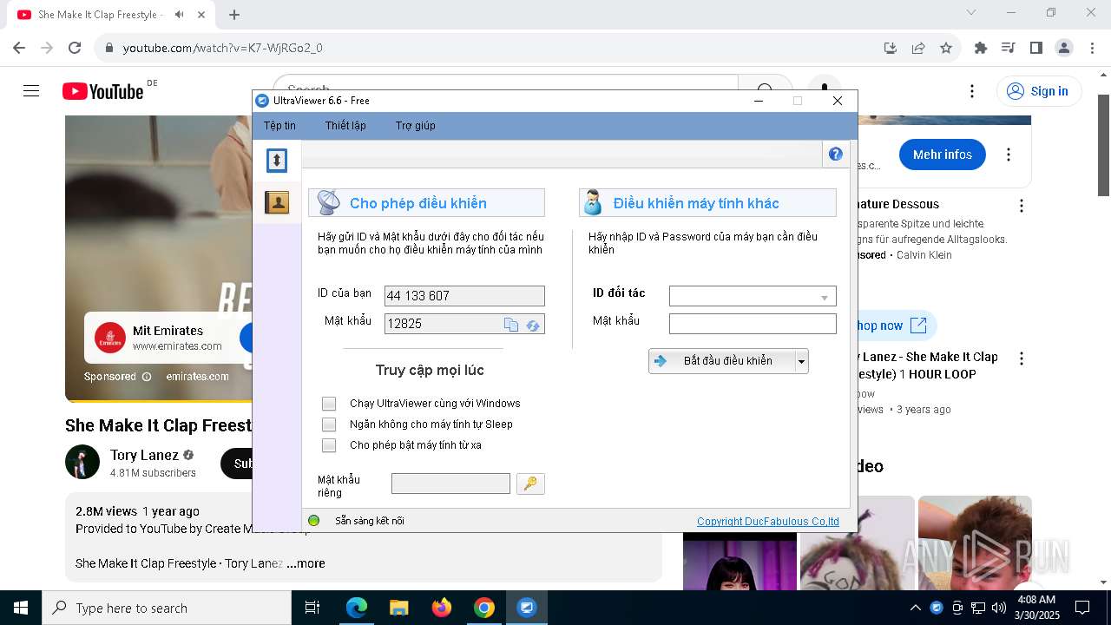
Task: Open the Tệp tin menu
Action: pos(279,126)
